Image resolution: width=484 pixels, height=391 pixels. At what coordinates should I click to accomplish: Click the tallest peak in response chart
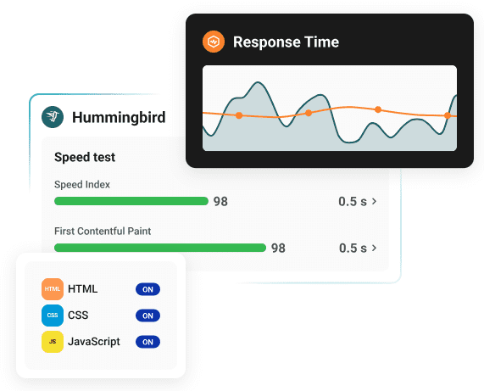click(258, 83)
